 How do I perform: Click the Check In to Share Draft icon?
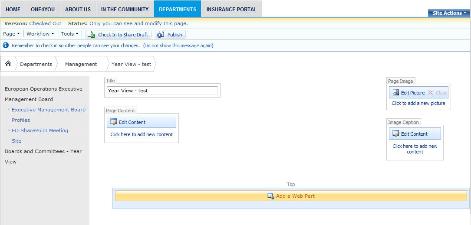91,35
